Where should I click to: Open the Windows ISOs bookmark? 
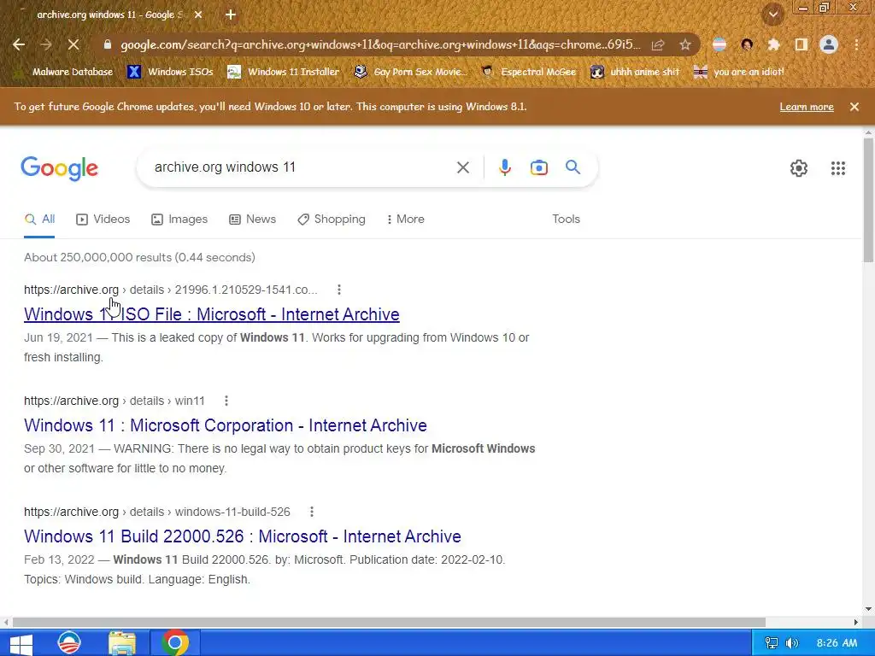click(x=171, y=72)
